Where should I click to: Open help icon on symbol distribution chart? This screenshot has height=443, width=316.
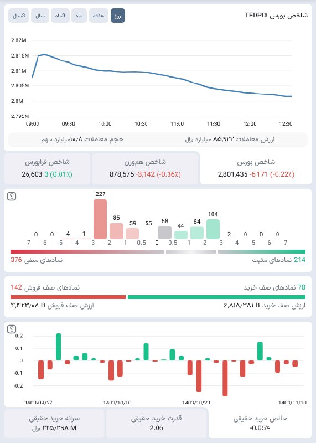12,196
